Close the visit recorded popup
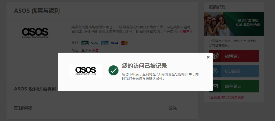275x121 pixels. coord(208,57)
